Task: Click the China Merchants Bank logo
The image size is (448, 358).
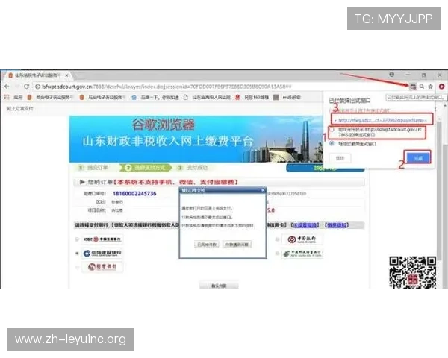Action: 102,267
